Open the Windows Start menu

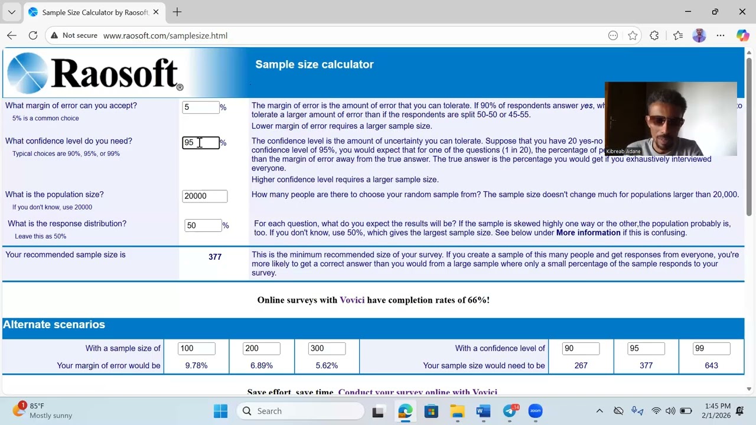(x=220, y=411)
